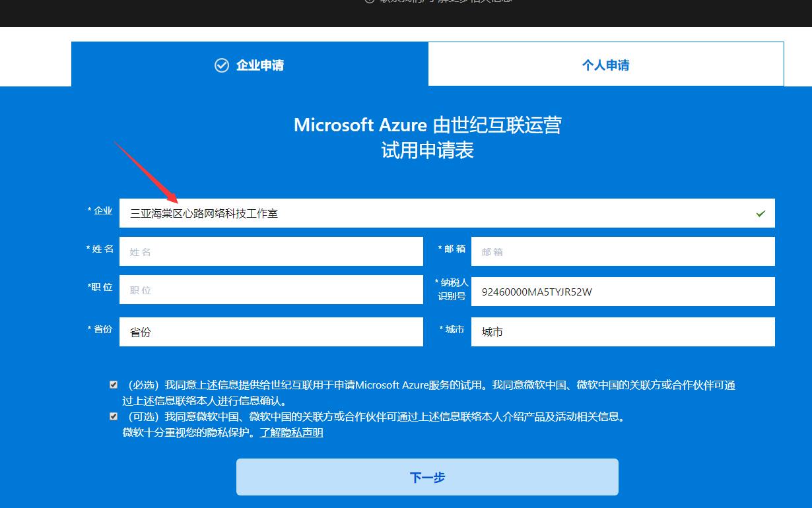Click the * 纳税人 识别号 field label
Screen dimensions: 812x508
pos(452,289)
